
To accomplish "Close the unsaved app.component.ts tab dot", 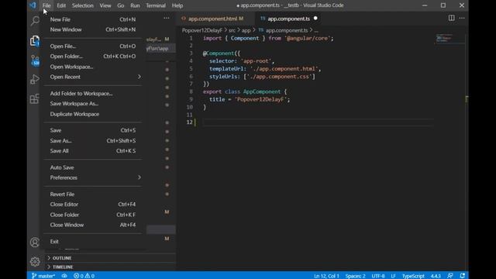I will [315, 19].
